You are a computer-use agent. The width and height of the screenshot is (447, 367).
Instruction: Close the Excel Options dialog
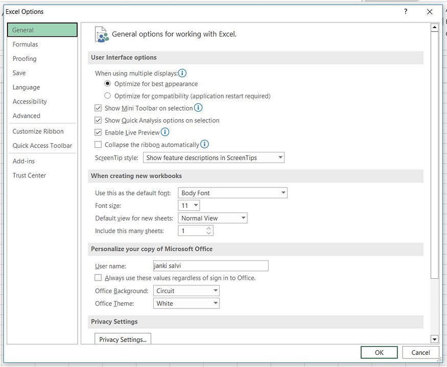(x=430, y=12)
